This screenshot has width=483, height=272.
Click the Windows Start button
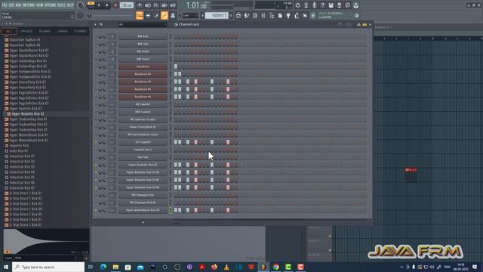tap(5, 267)
